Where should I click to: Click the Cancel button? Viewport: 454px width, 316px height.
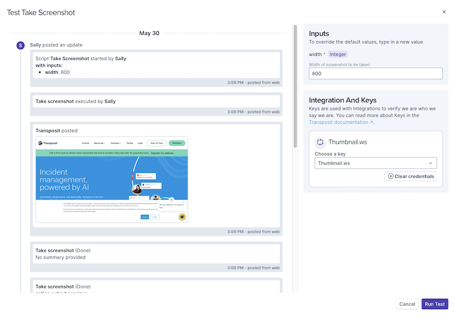(x=407, y=304)
